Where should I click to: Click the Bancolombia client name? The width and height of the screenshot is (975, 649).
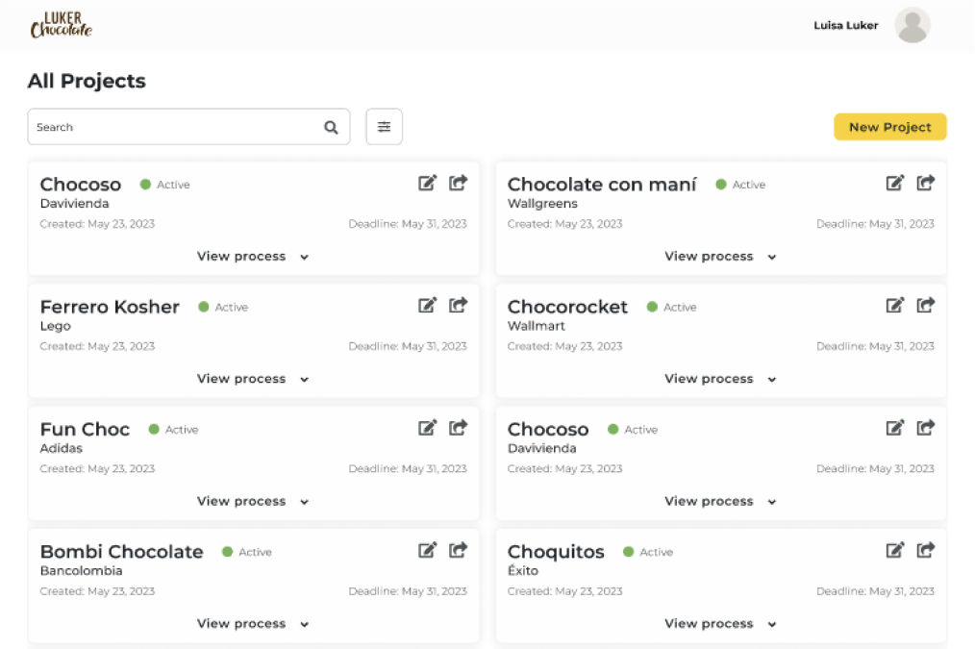81,571
